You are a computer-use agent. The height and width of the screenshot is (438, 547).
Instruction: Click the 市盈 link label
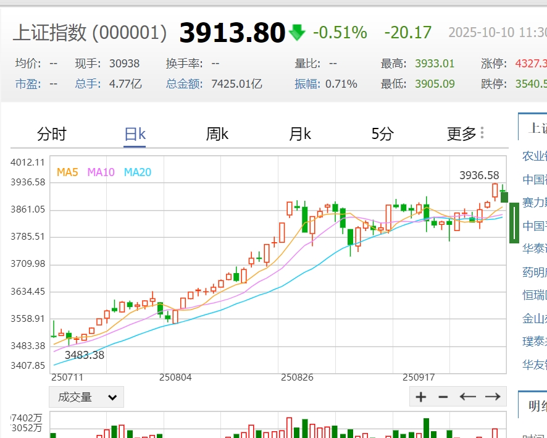(x=28, y=84)
